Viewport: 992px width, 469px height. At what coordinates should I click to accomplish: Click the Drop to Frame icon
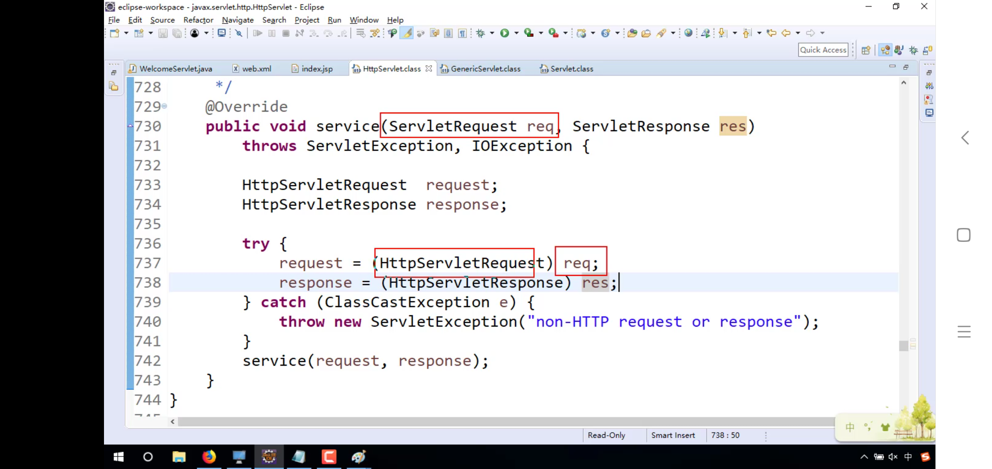[361, 33]
